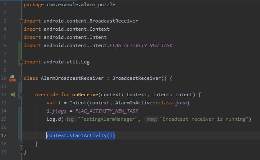Collapse the import block fold marker on line 3
Screen dimensions: 260x160
[21, 21]
